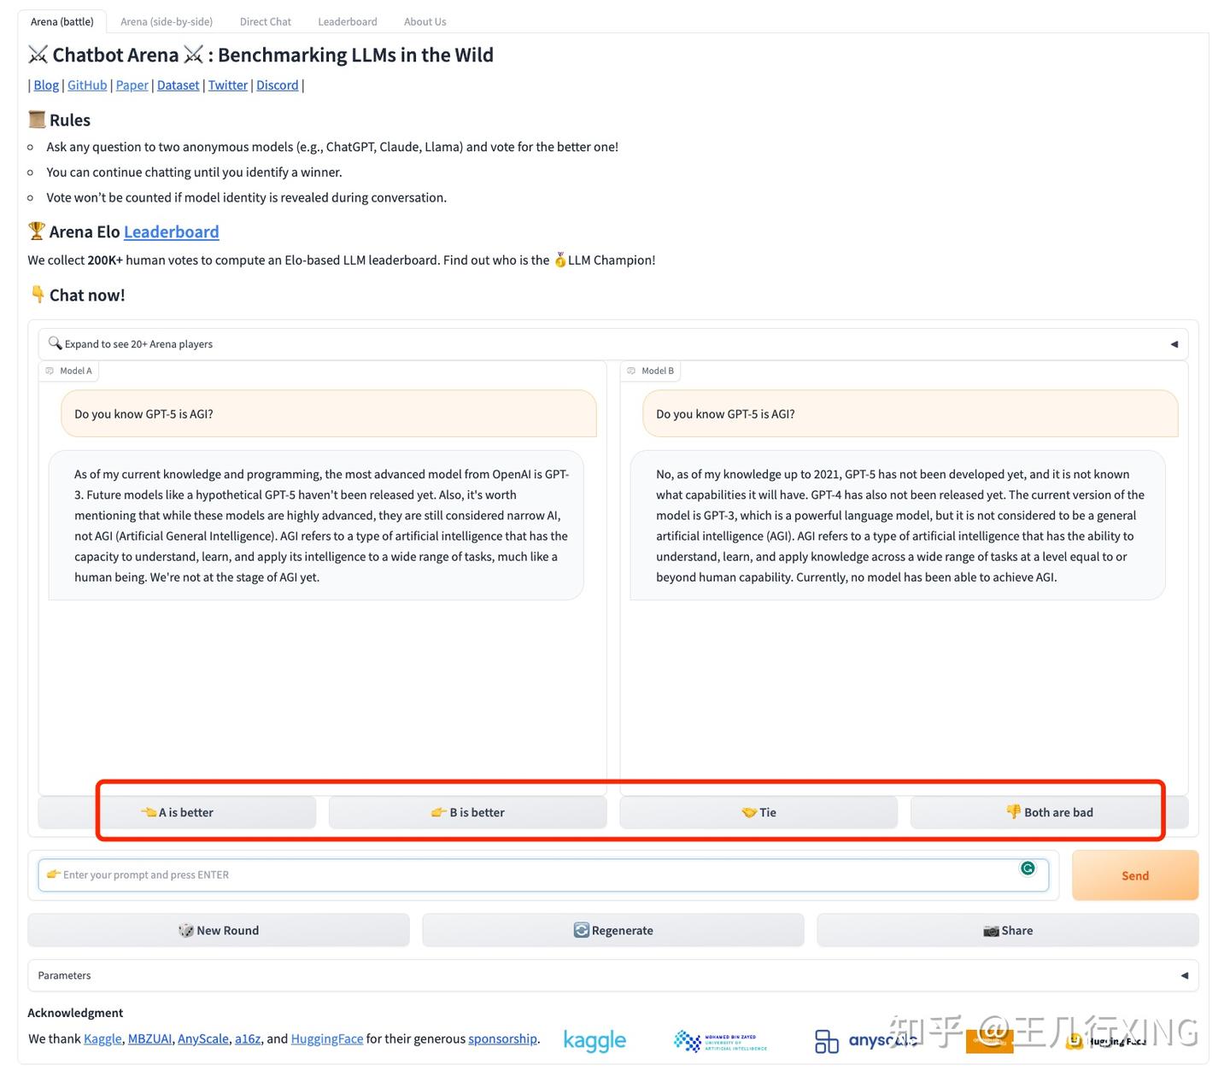This screenshot has width=1230, height=1082.
Task: Collapse the Arena players accordion arrow
Action: (1174, 343)
